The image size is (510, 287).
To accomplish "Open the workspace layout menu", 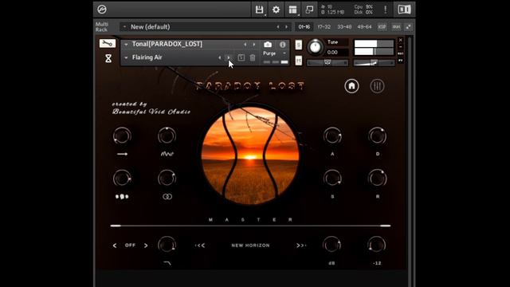I will point(292,10).
